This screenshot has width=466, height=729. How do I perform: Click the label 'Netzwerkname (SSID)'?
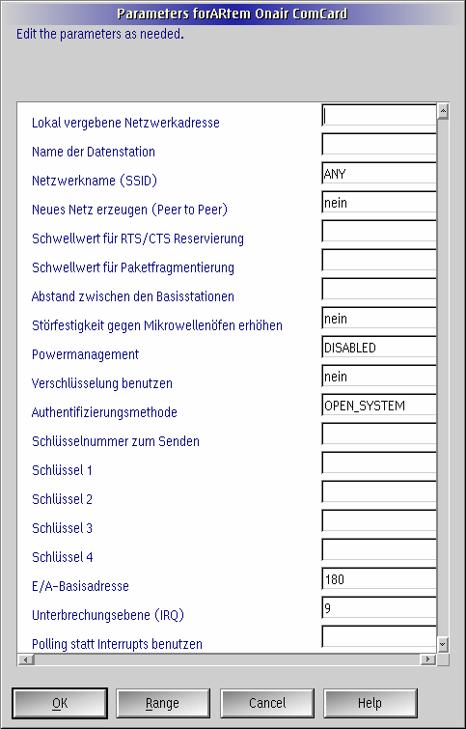(95, 181)
